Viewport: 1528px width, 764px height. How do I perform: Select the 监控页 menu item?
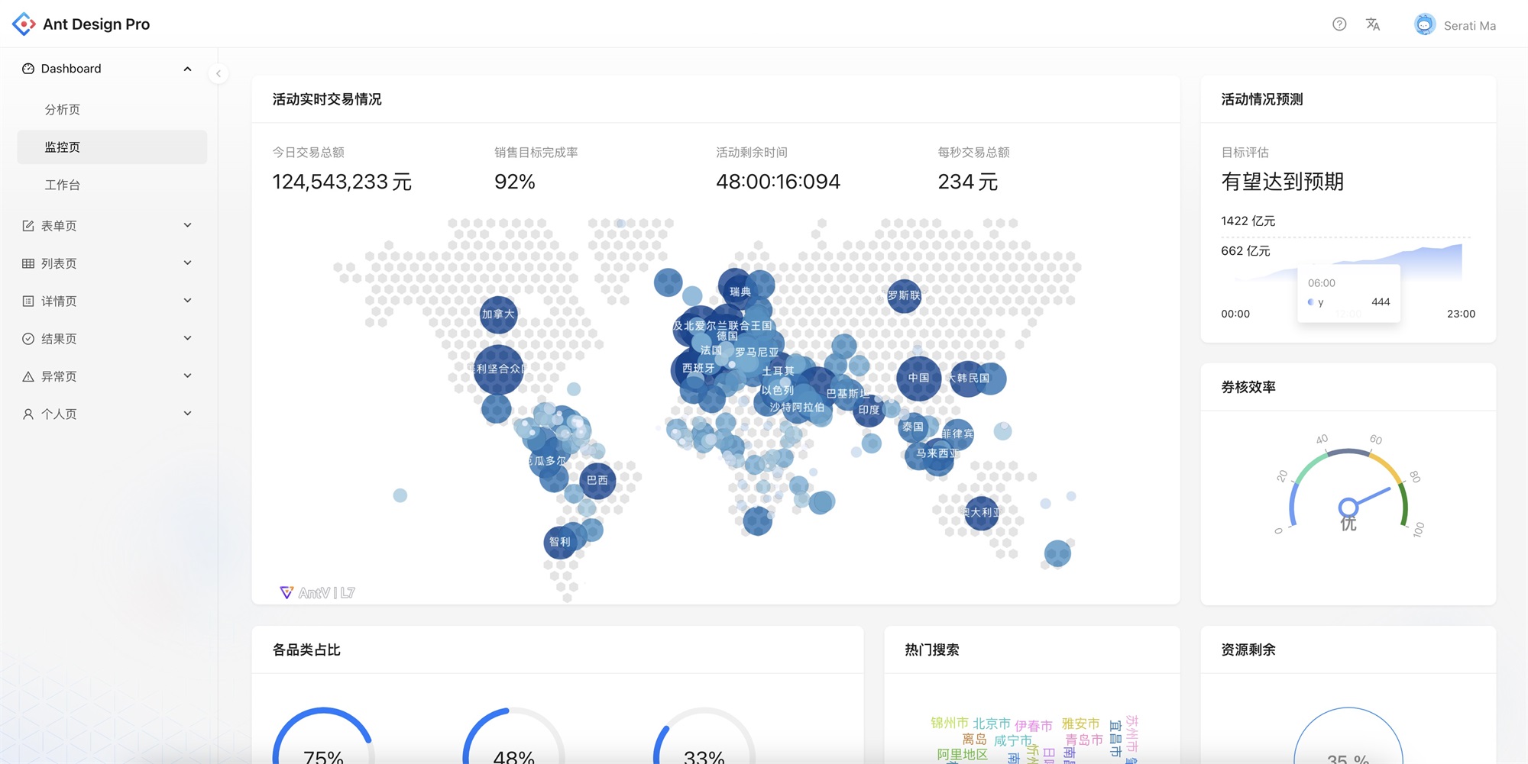(112, 147)
